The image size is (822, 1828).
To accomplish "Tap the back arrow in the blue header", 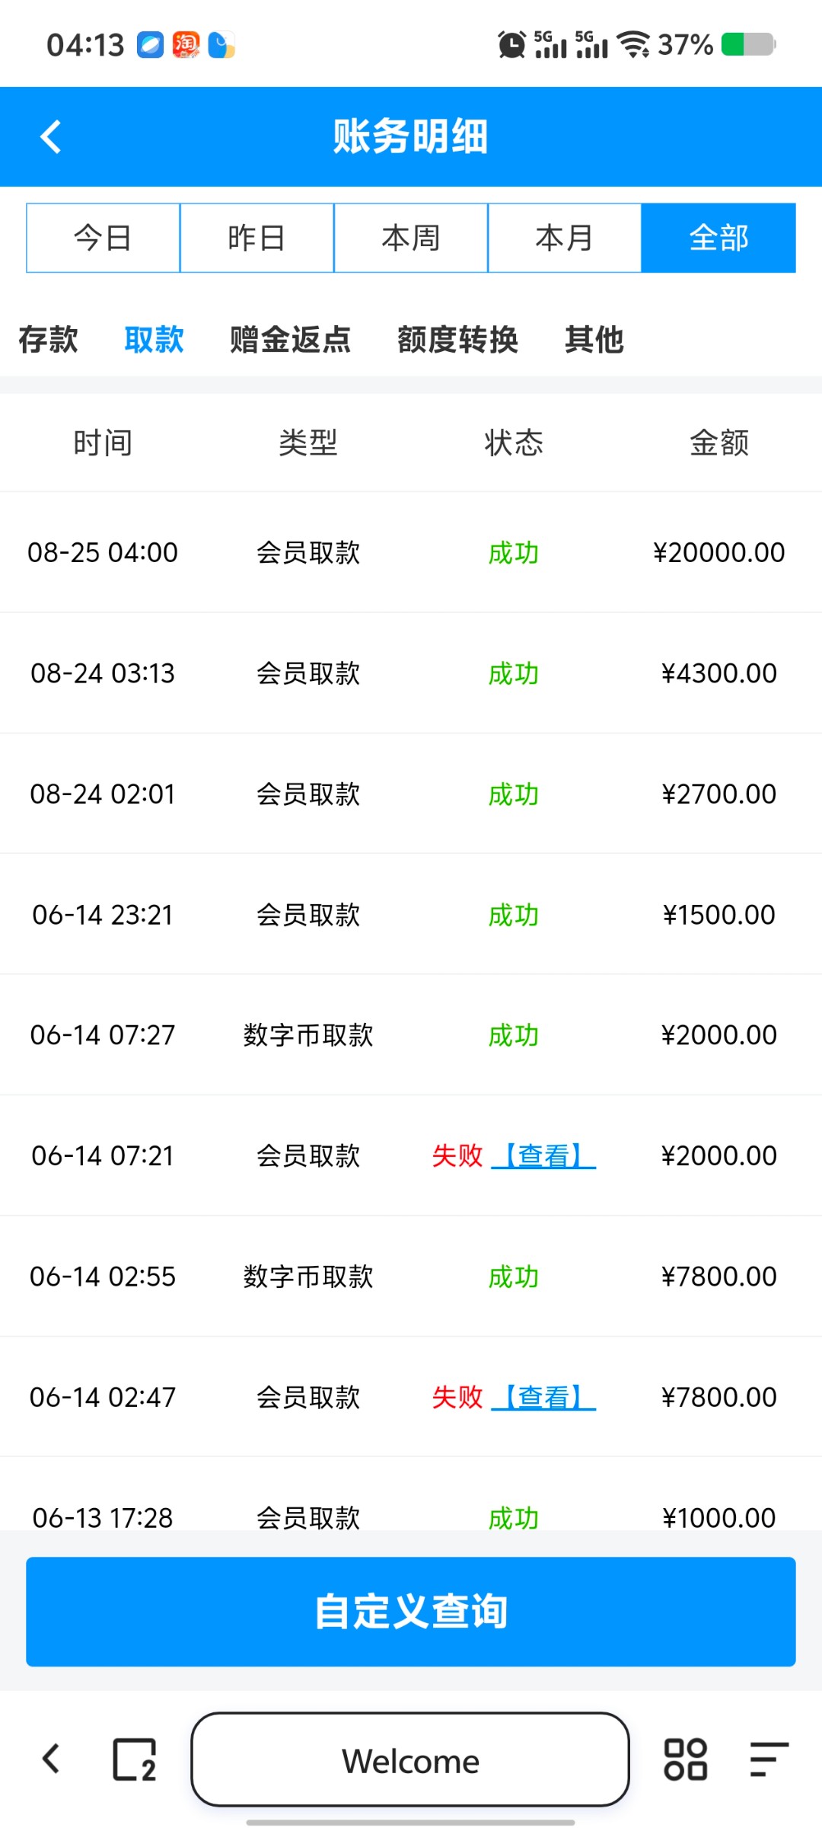I will [51, 137].
